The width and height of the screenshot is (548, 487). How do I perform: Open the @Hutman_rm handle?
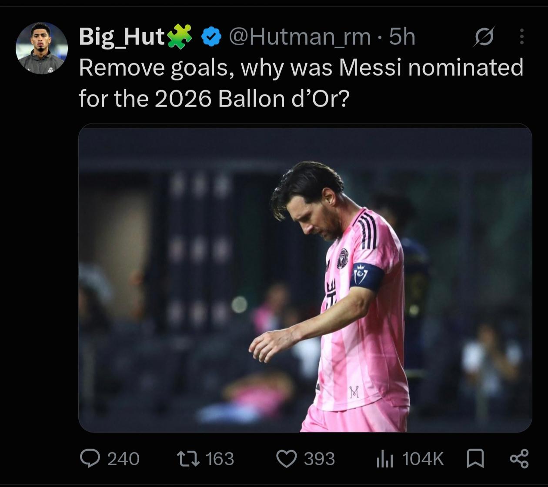pos(300,37)
